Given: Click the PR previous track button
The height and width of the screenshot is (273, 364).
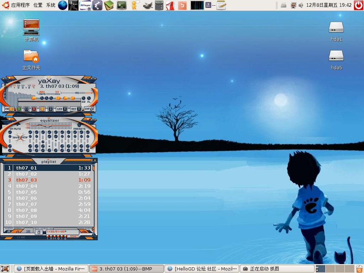Looking at the screenshot, I should point(9,109).
